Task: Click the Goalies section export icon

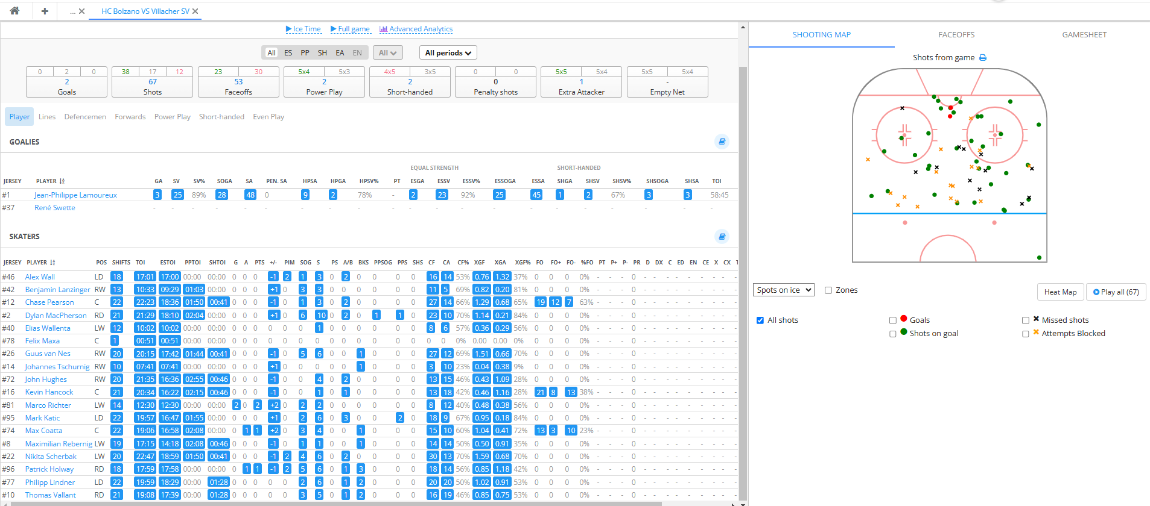Action: click(x=722, y=142)
